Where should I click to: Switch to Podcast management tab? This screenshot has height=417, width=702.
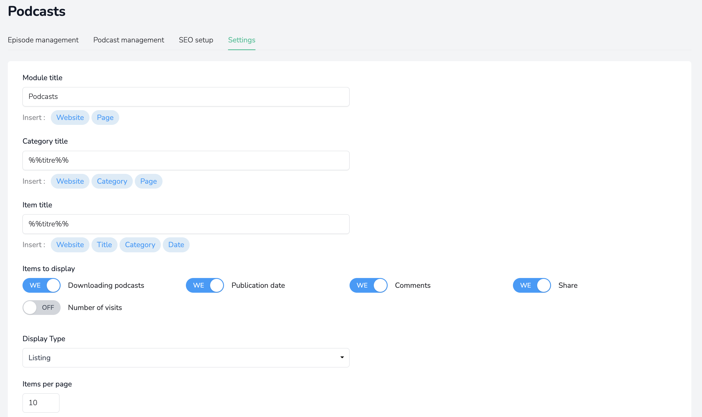tap(129, 40)
